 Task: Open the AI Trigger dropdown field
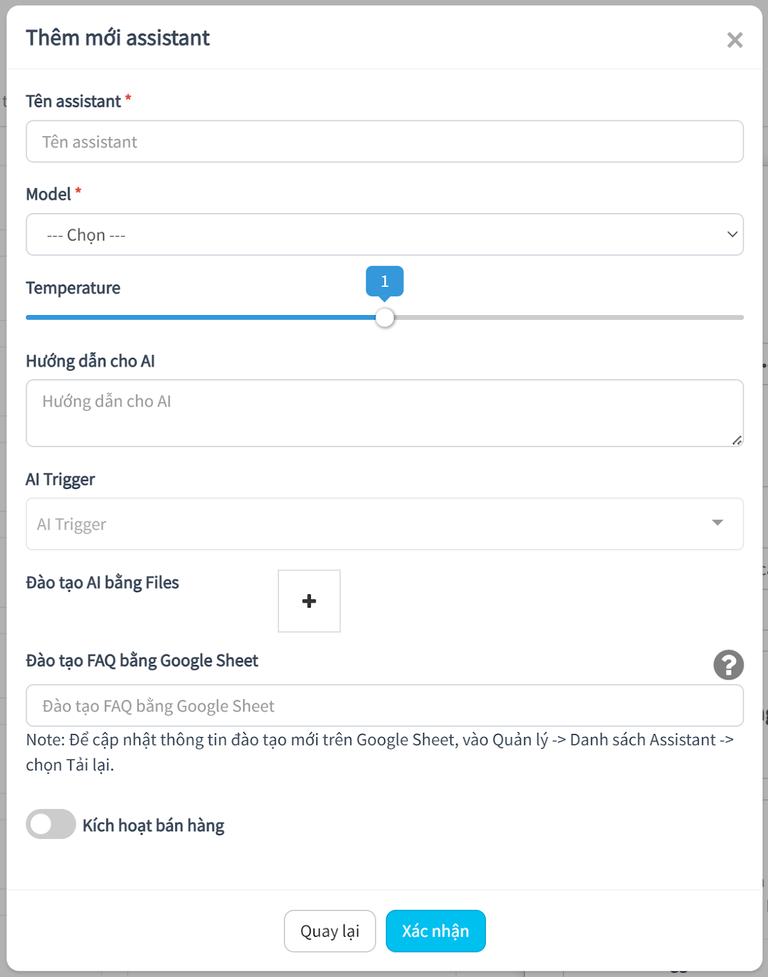(385, 524)
